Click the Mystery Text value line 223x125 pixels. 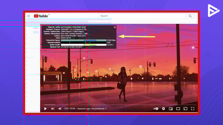point(71,47)
